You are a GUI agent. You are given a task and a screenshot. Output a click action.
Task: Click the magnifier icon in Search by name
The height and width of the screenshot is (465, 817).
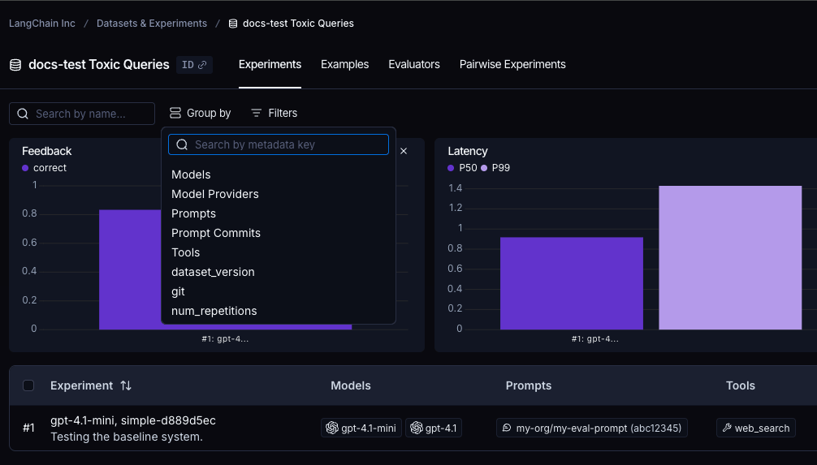point(23,114)
